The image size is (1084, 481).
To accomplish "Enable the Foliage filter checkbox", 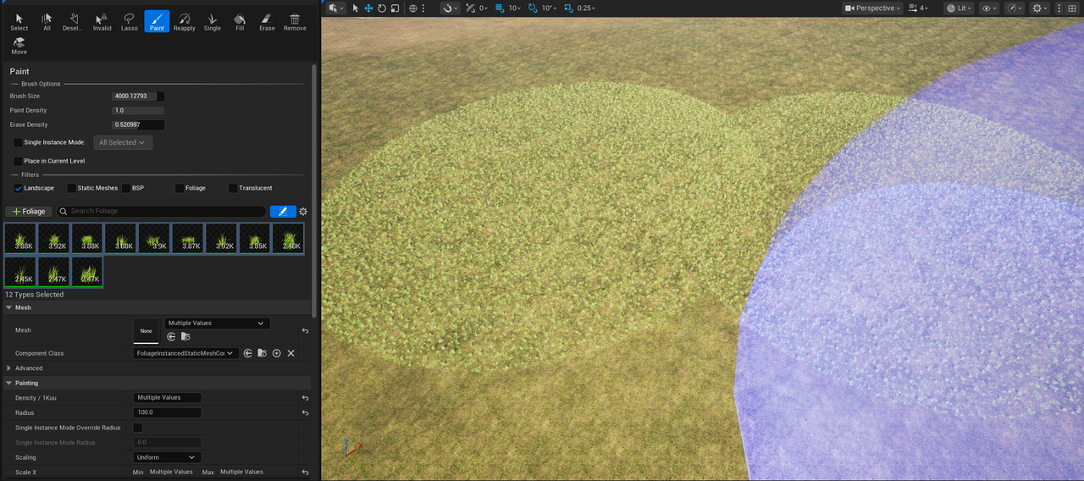I will coord(180,188).
